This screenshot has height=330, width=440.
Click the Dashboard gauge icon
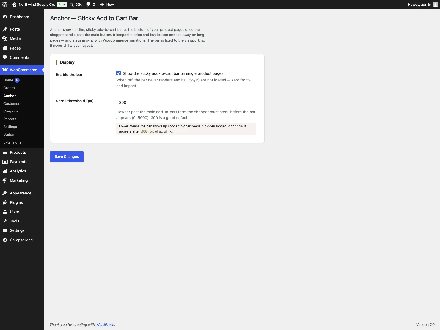5,17
